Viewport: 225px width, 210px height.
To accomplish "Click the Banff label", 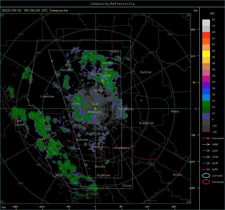I will click(x=41, y=139).
